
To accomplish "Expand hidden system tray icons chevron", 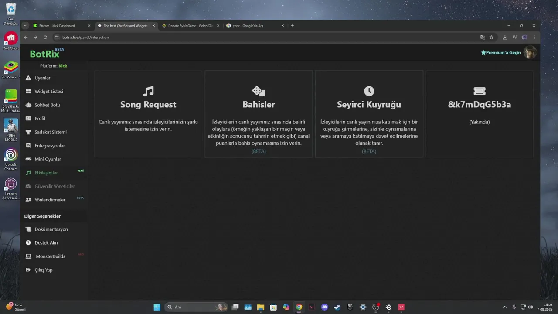I will (x=505, y=307).
